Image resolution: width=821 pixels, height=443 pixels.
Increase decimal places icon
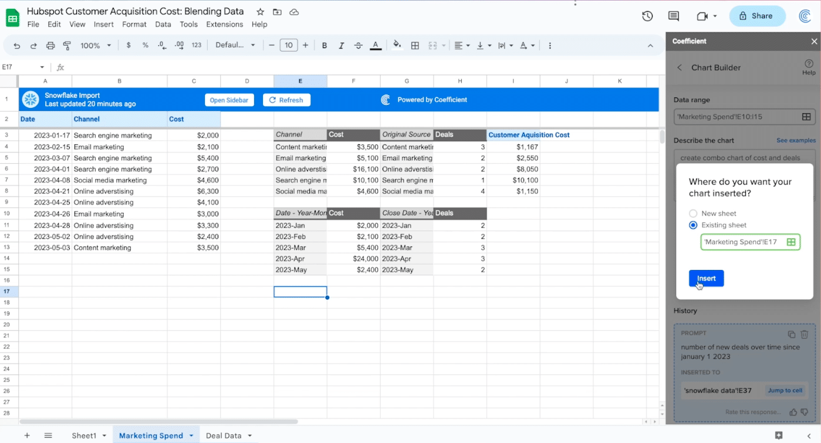(180, 45)
